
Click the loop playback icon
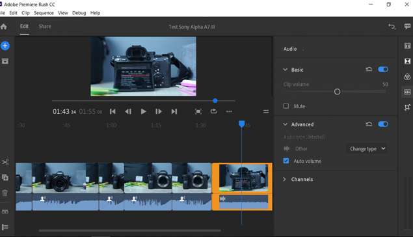pyautogui.click(x=213, y=111)
